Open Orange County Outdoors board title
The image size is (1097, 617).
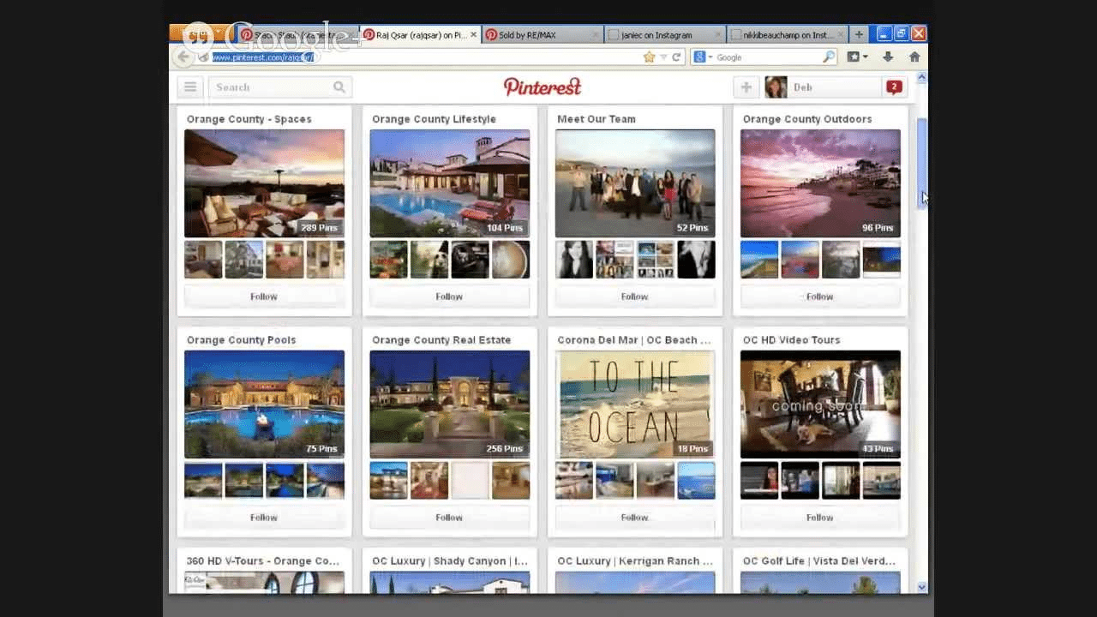tap(807, 119)
